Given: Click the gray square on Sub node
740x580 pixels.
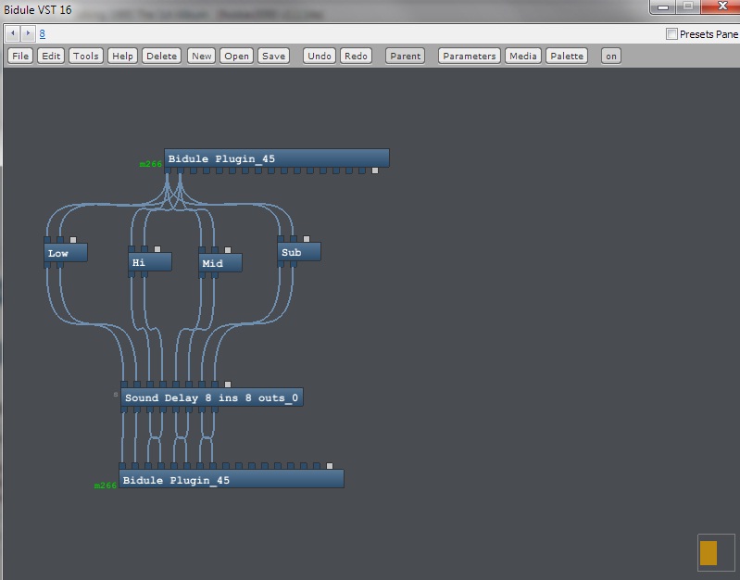Looking at the screenshot, I should (307, 239).
